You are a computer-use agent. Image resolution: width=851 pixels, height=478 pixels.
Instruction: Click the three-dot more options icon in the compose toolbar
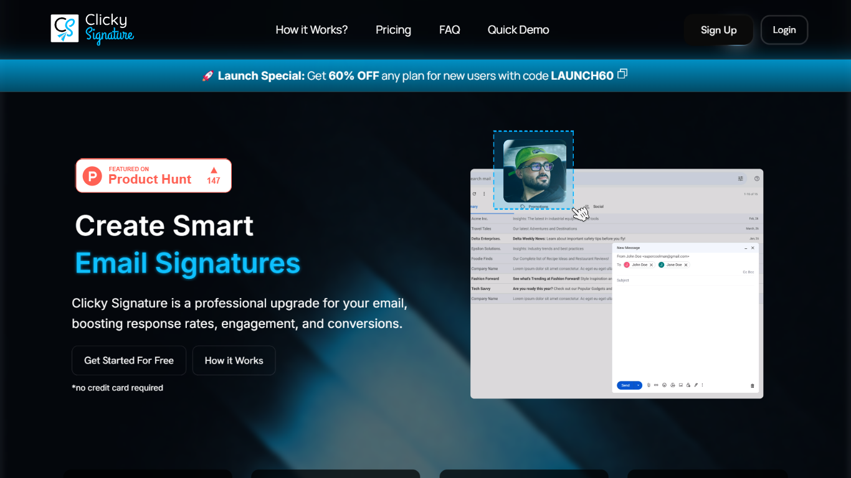(702, 385)
